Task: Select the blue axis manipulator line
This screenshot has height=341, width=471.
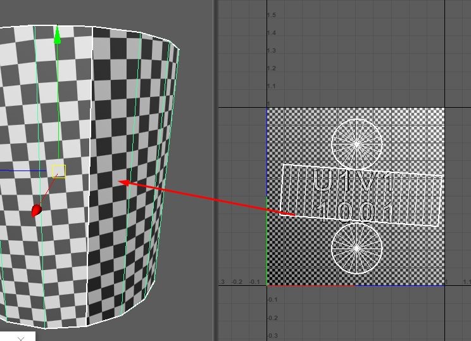Action: (x=23, y=170)
